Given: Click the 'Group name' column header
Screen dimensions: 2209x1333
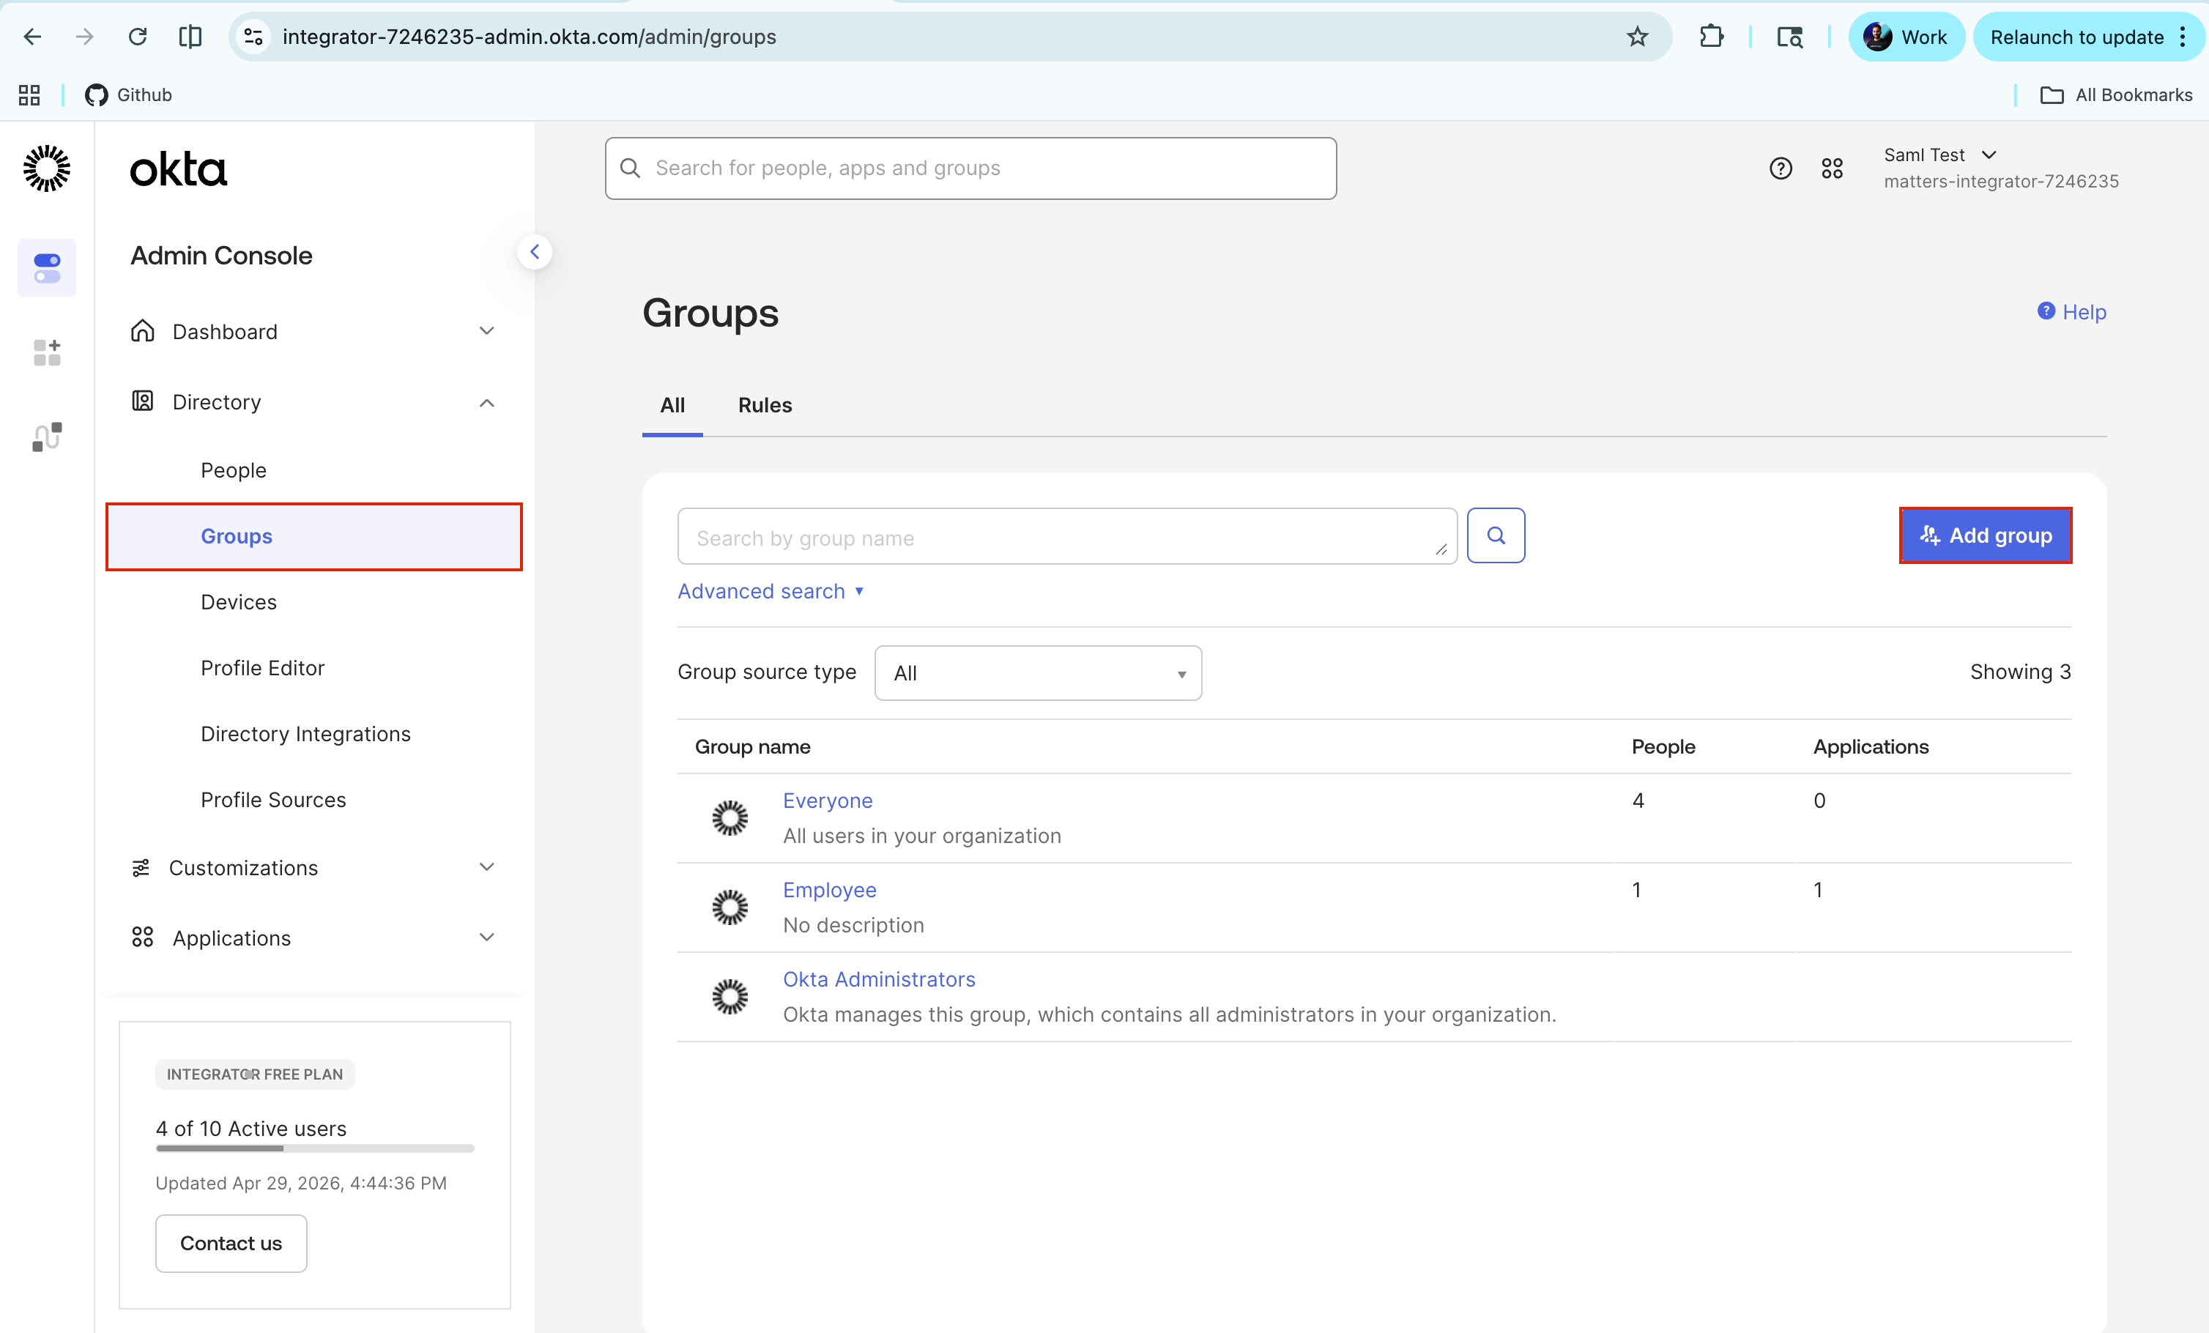Looking at the screenshot, I should (x=752, y=747).
